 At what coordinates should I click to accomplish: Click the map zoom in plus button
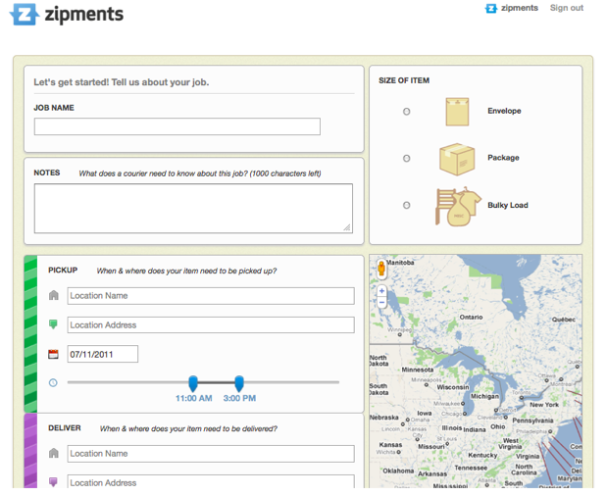coord(381,291)
